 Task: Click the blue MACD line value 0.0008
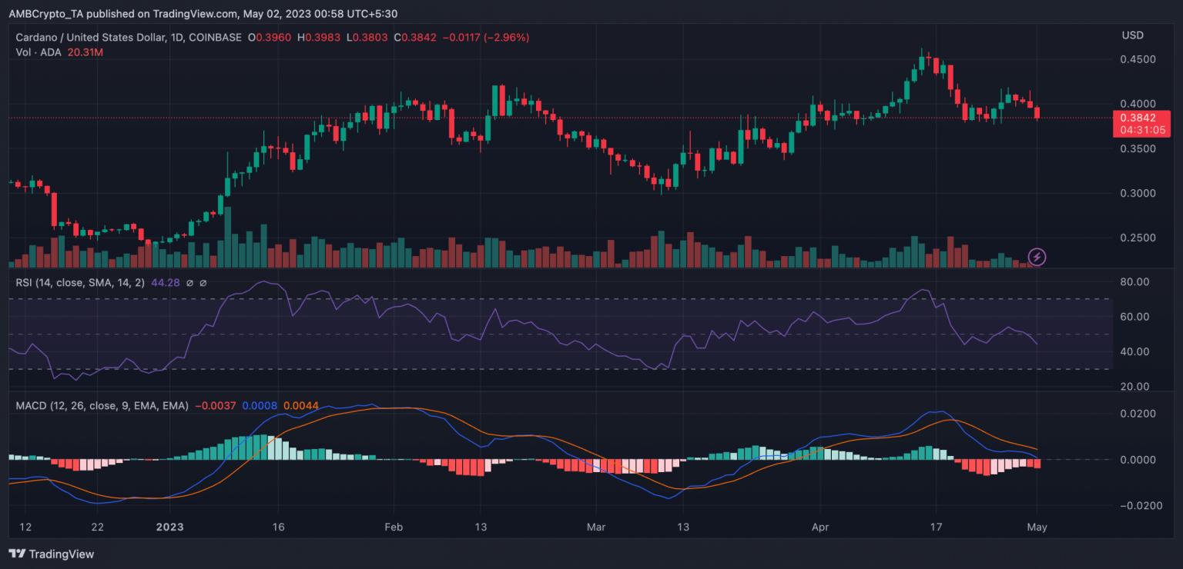pyautogui.click(x=260, y=405)
